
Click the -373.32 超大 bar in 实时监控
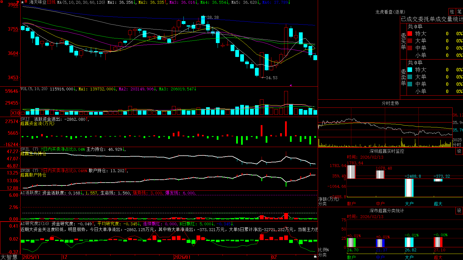438,180
